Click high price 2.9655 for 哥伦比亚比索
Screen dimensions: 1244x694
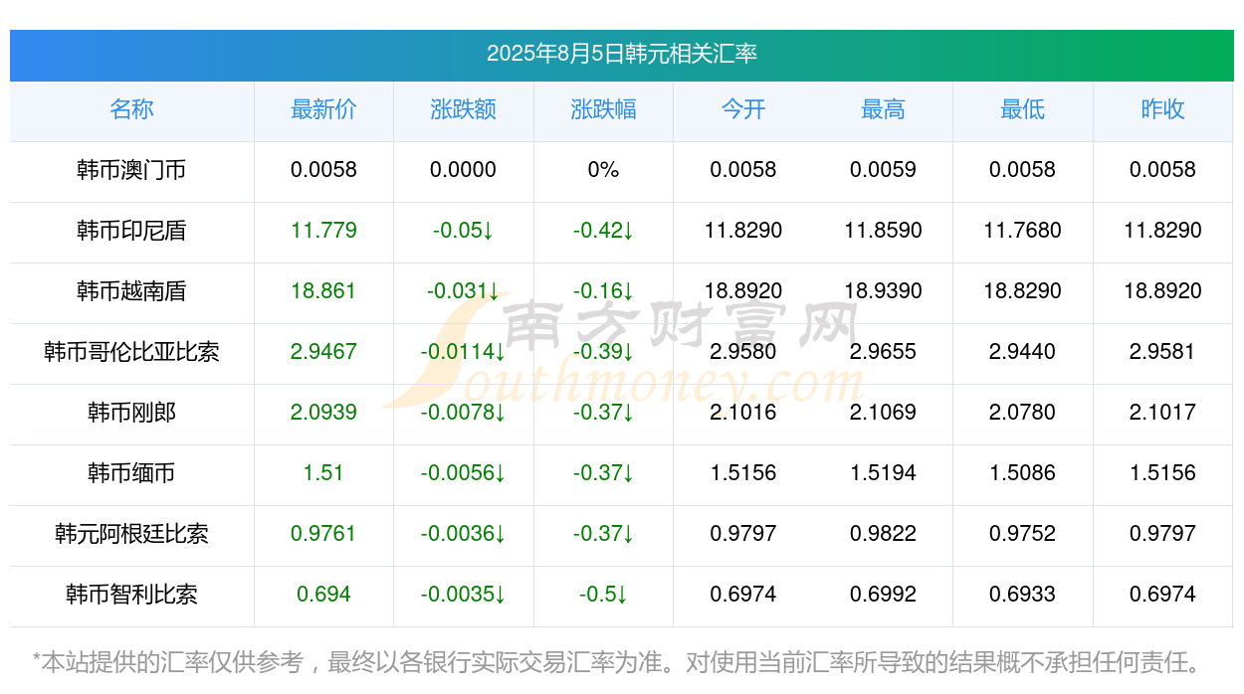tap(883, 352)
